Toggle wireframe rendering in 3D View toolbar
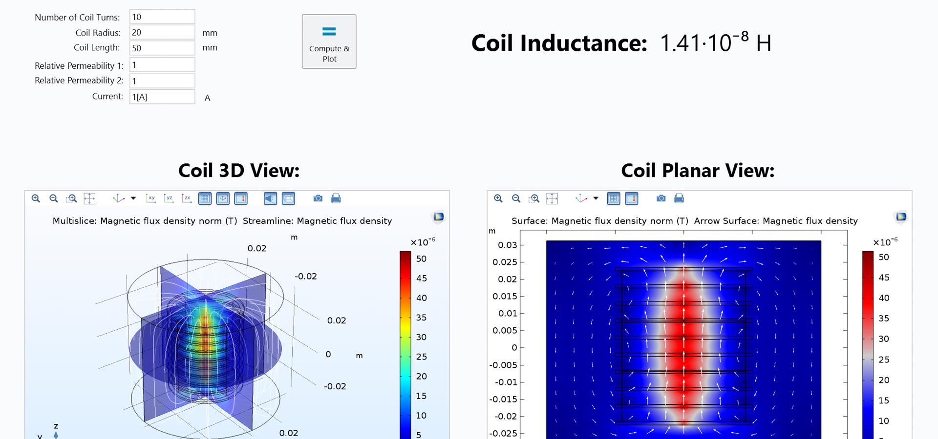Viewport: 938px width, 439px height. pos(289,199)
